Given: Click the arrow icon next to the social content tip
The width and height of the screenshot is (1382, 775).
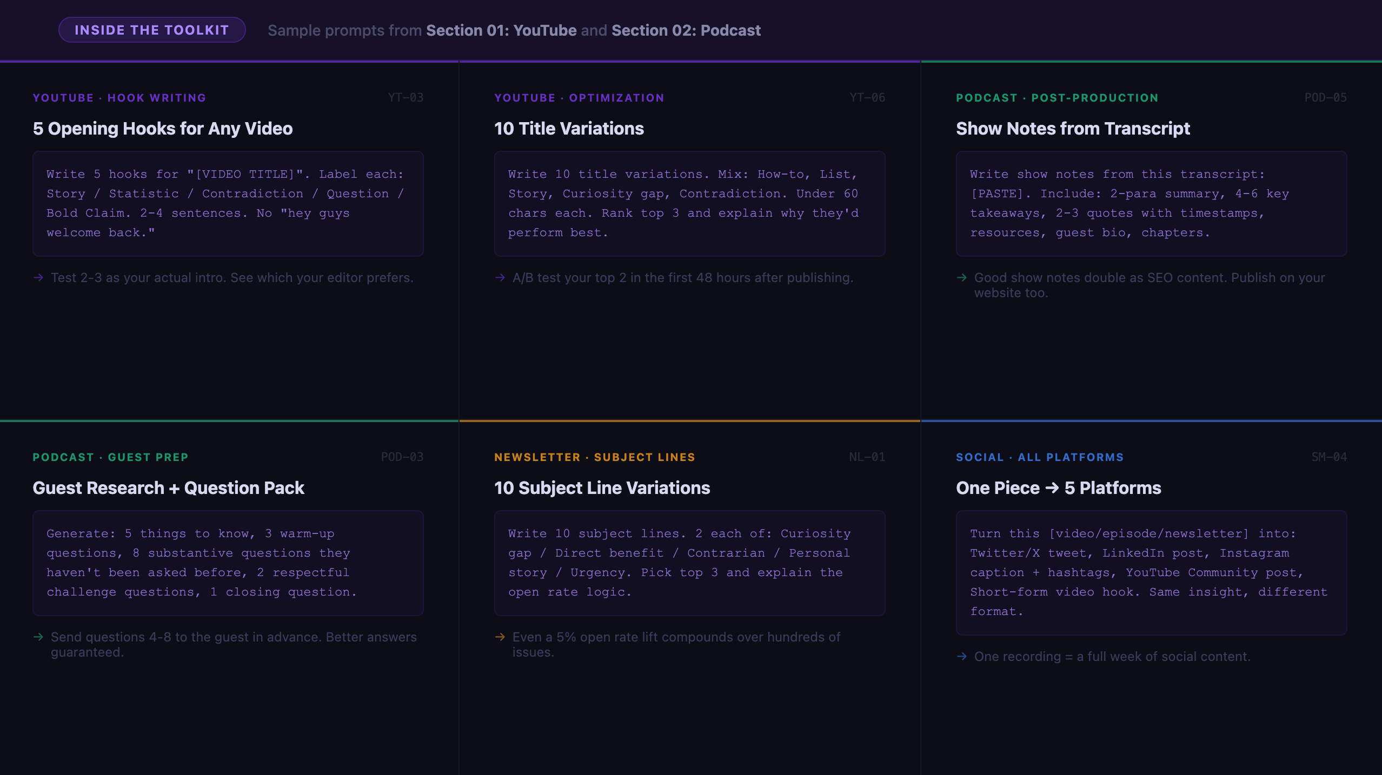Looking at the screenshot, I should (962, 657).
